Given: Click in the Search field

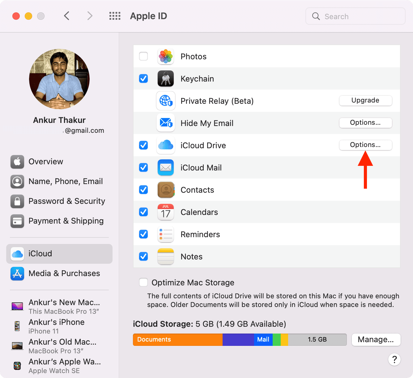Looking at the screenshot, I should (356, 16).
